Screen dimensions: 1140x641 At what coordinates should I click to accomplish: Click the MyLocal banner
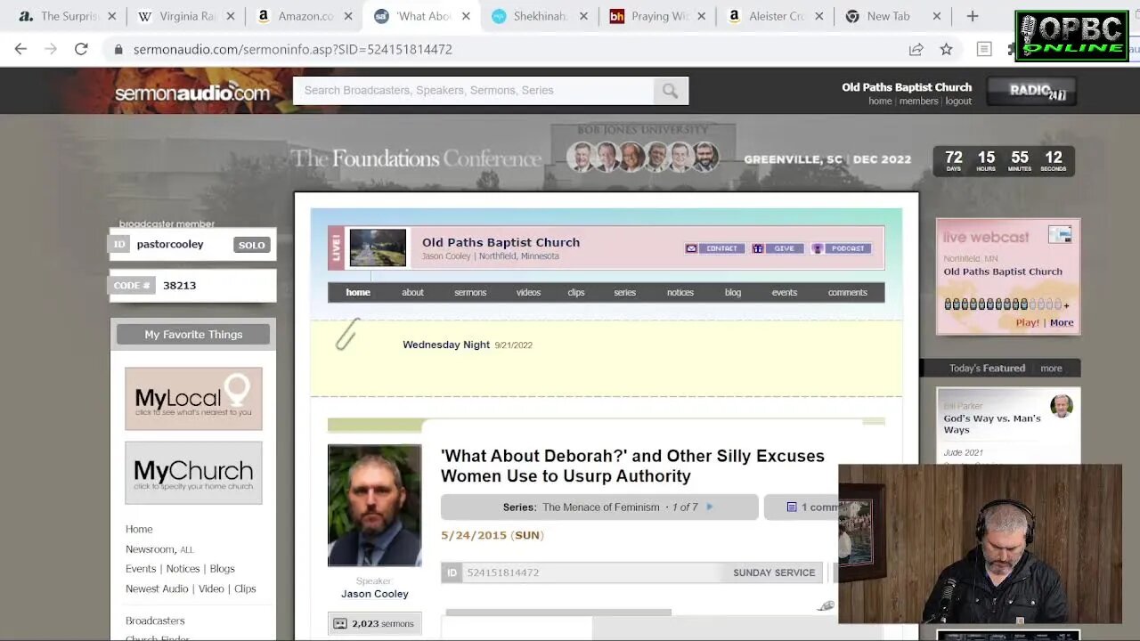(x=193, y=399)
